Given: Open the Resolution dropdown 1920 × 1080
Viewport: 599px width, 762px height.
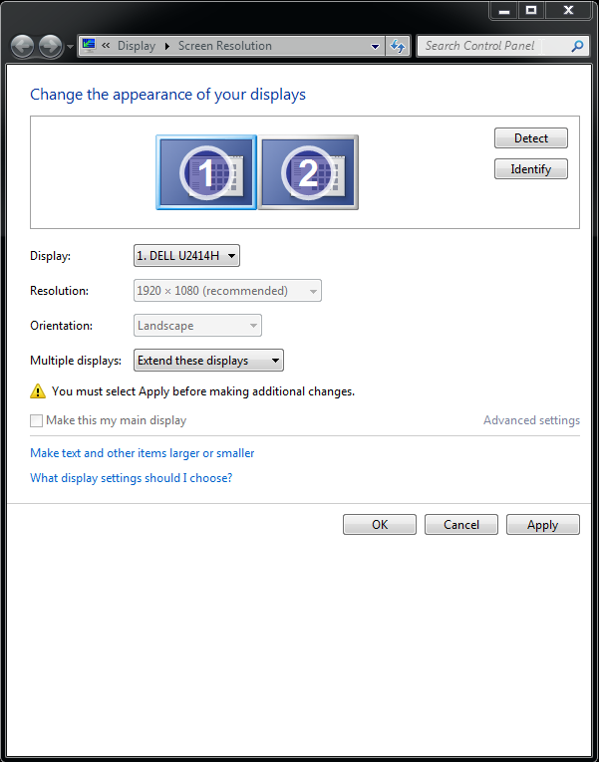Looking at the screenshot, I should (227, 291).
